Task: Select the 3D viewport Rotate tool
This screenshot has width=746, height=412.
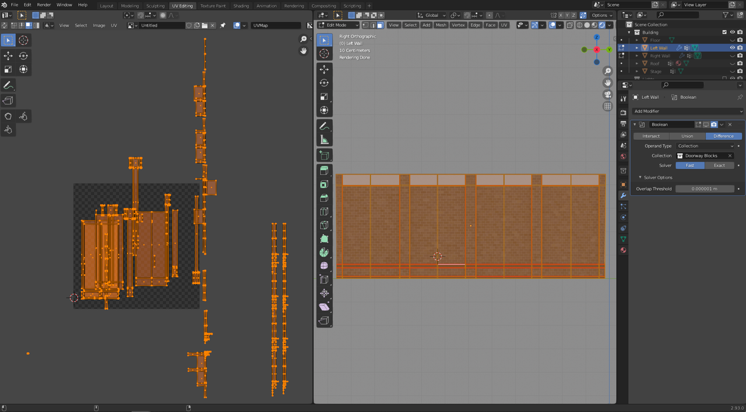Action: point(325,83)
